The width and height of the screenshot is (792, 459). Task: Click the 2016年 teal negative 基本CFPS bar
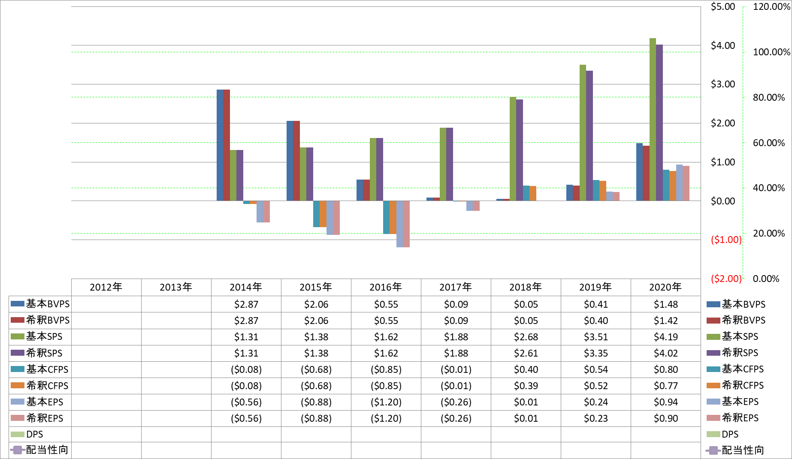386,217
